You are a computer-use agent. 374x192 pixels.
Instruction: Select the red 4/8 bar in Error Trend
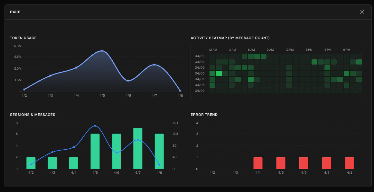[350, 163]
